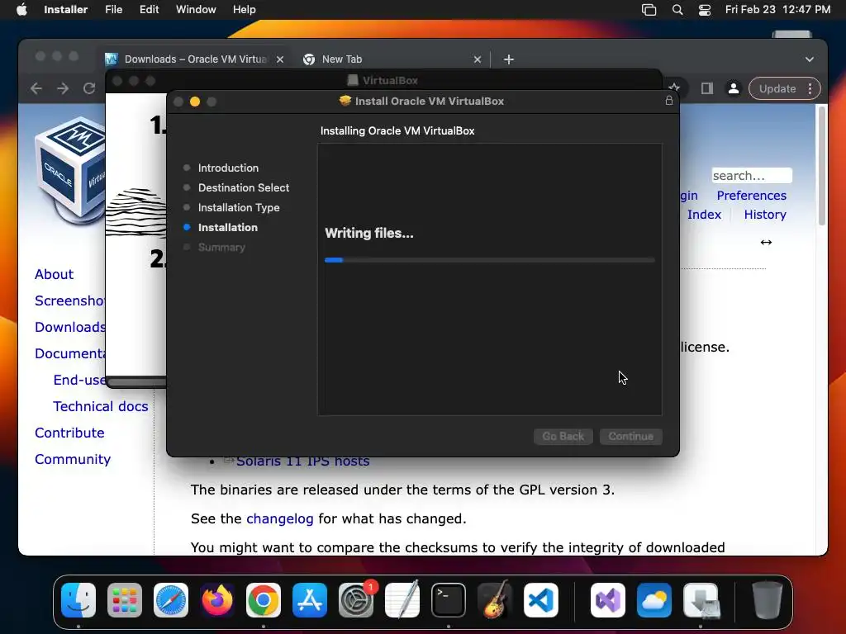Open TextEdit from the dock
Viewport: 846px width, 634px height.
[x=402, y=600]
